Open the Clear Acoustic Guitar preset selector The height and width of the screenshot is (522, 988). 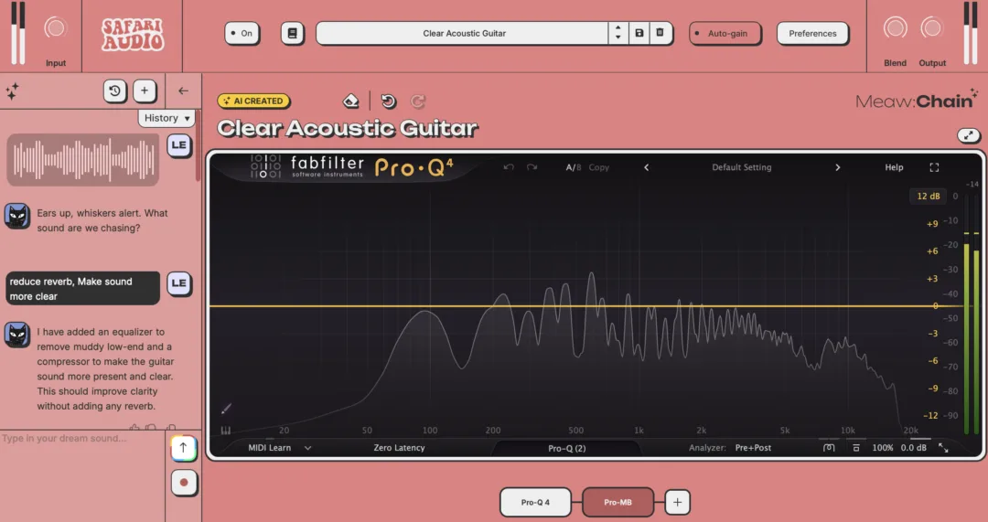point(463,34)
